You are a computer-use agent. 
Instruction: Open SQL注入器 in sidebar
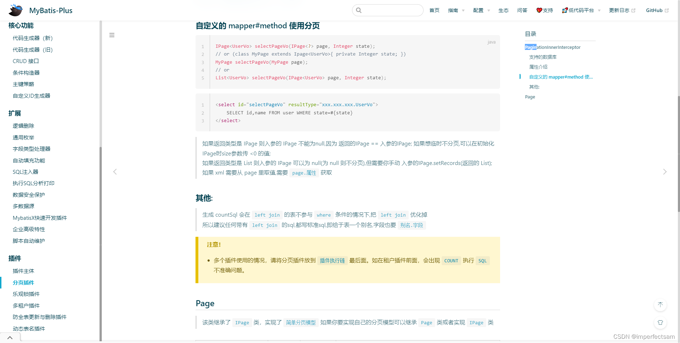(25, 172)
